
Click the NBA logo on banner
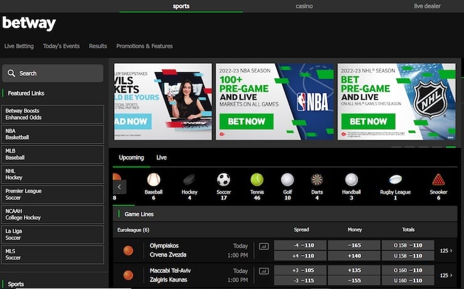[312, 102]
